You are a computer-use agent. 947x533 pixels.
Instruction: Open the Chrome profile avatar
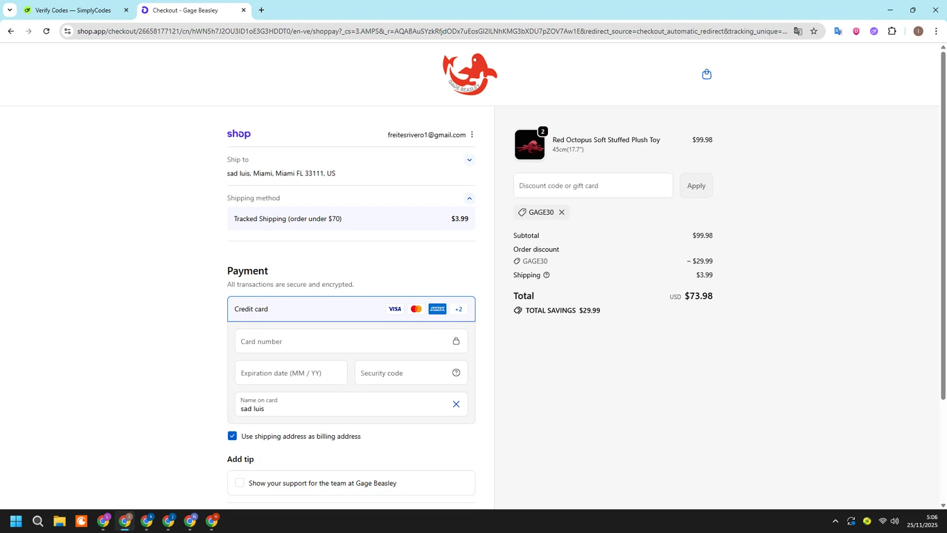pos(919,31)
